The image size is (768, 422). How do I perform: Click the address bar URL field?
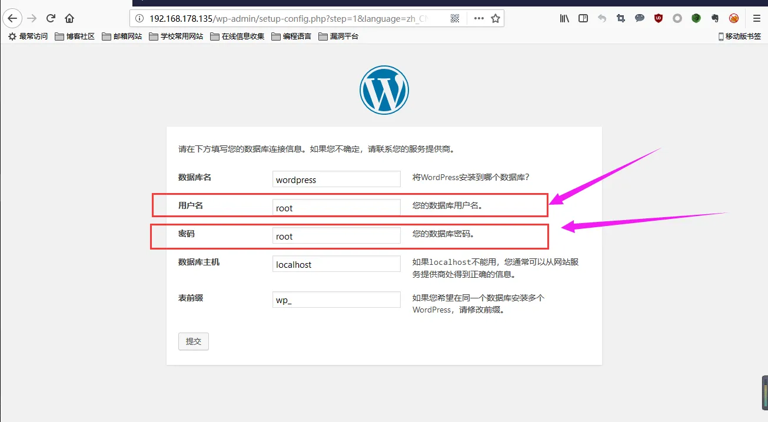pyautogui.click(x=288, y=18)
